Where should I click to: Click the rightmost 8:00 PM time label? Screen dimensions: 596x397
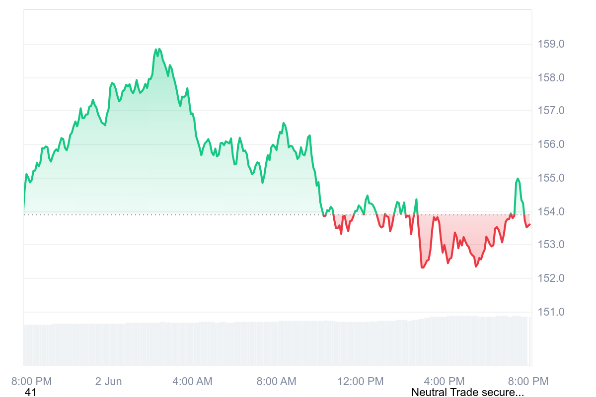528,382
